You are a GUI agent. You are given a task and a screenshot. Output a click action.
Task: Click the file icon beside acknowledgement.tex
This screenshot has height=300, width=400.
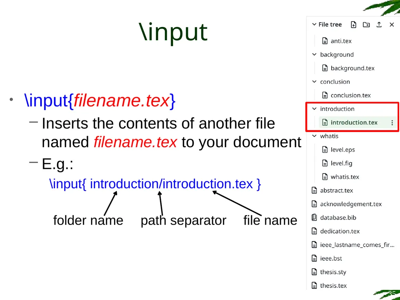(314, 204)
